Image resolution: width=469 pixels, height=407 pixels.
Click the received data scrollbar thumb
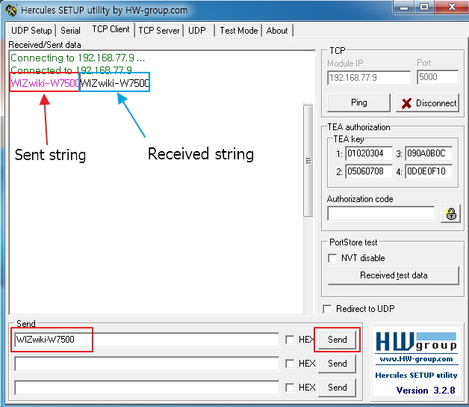[x=308, y=160]
